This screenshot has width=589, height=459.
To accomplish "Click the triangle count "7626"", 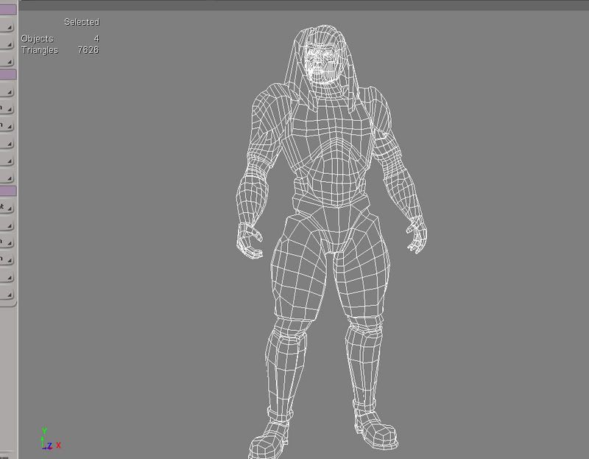I will 88,50.
